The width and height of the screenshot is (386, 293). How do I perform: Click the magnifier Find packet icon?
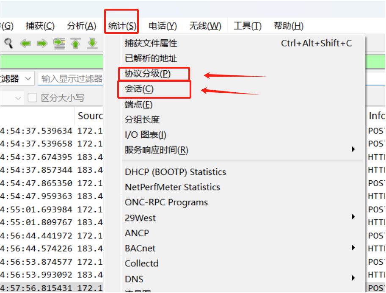point(8,43)
